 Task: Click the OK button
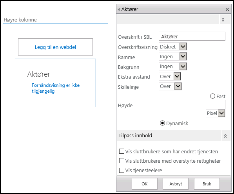(x=145, y=184)
